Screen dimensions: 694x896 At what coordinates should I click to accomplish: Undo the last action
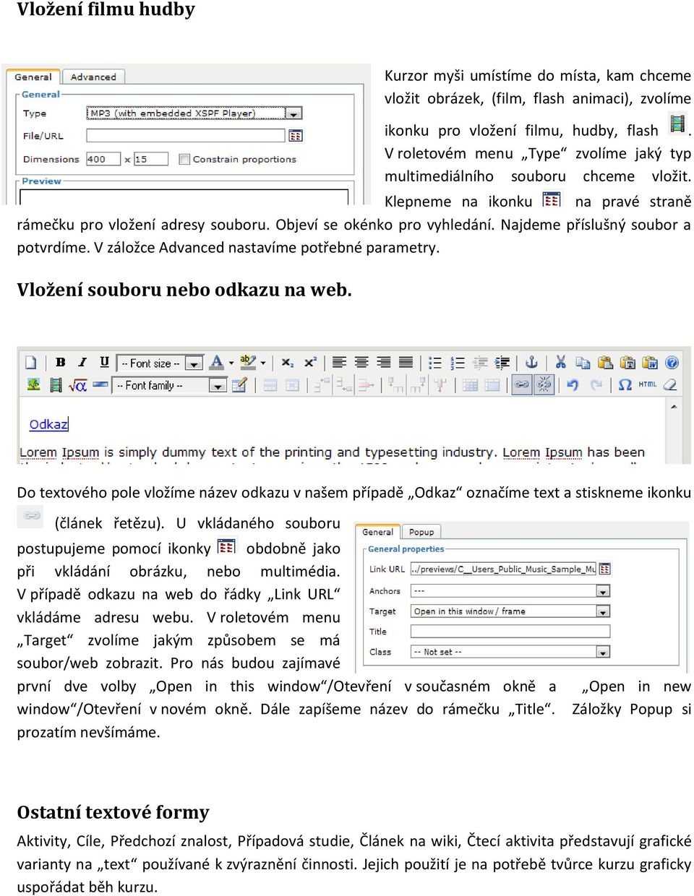tap(573, 385)
